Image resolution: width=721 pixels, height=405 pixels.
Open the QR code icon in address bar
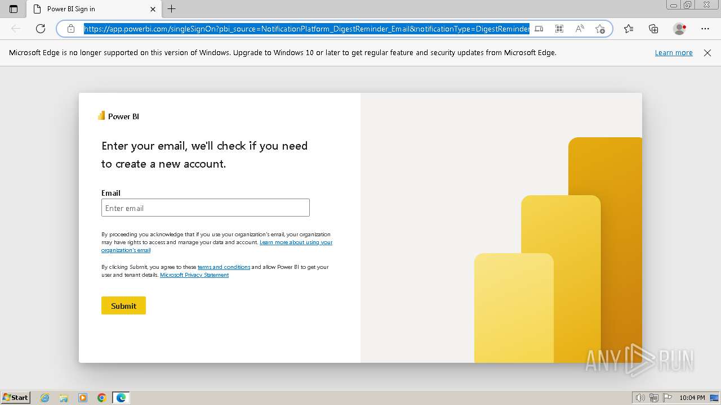coord(559,29)
